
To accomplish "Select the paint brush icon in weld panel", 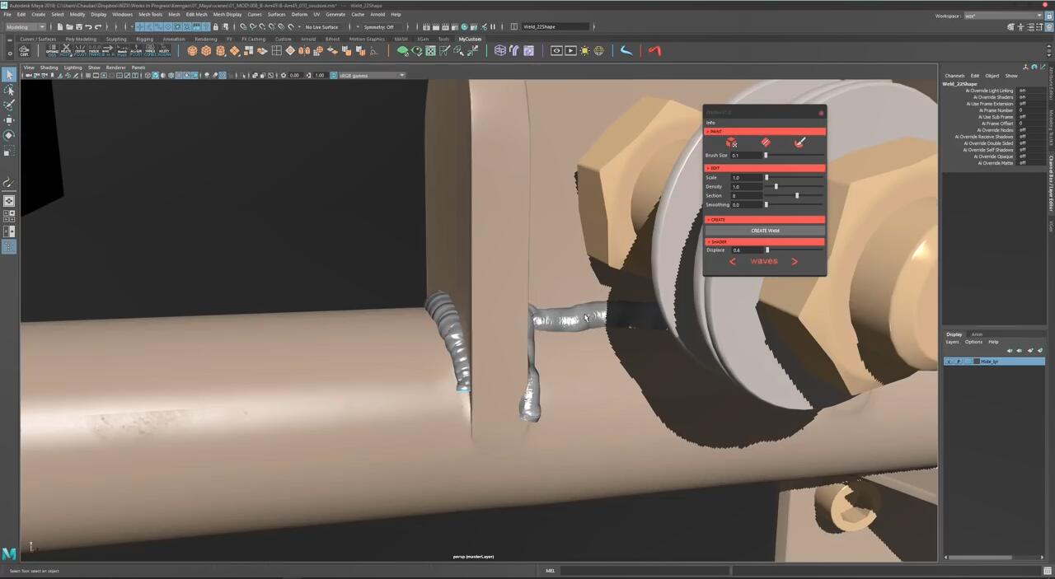I will pos(799,143).
